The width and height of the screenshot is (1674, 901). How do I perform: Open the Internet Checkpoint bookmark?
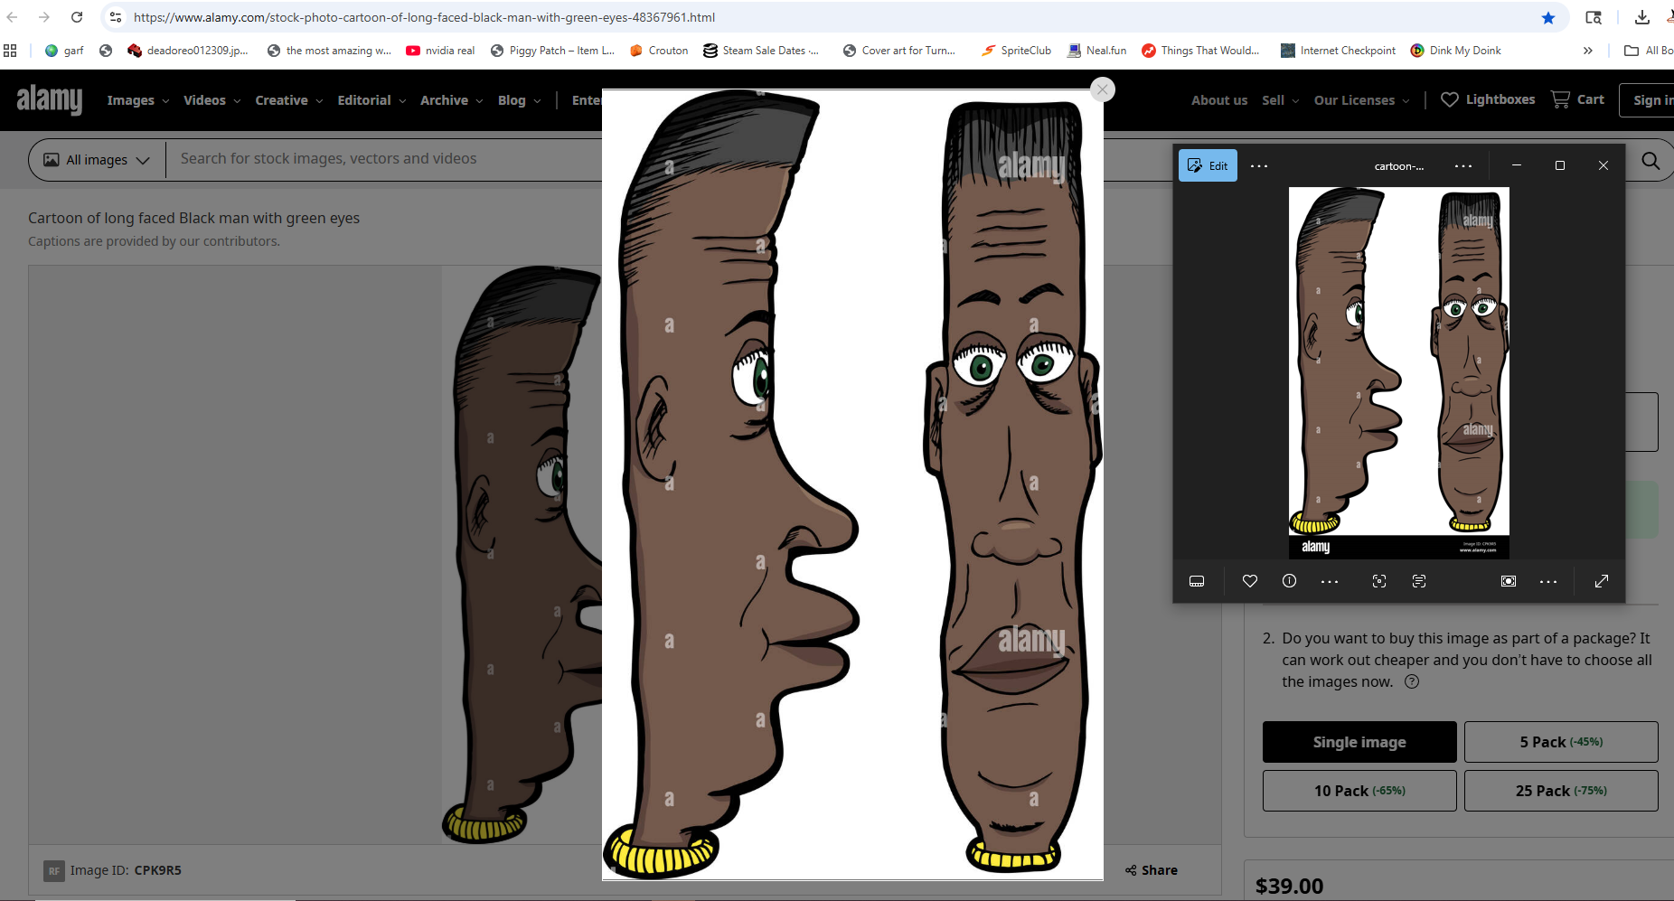pyautogui.click(x=1338, y=51)
